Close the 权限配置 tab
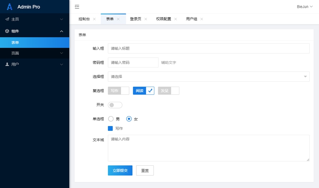Screen dimensions: 319x188 pyautogui.click(x=175, y=19)
